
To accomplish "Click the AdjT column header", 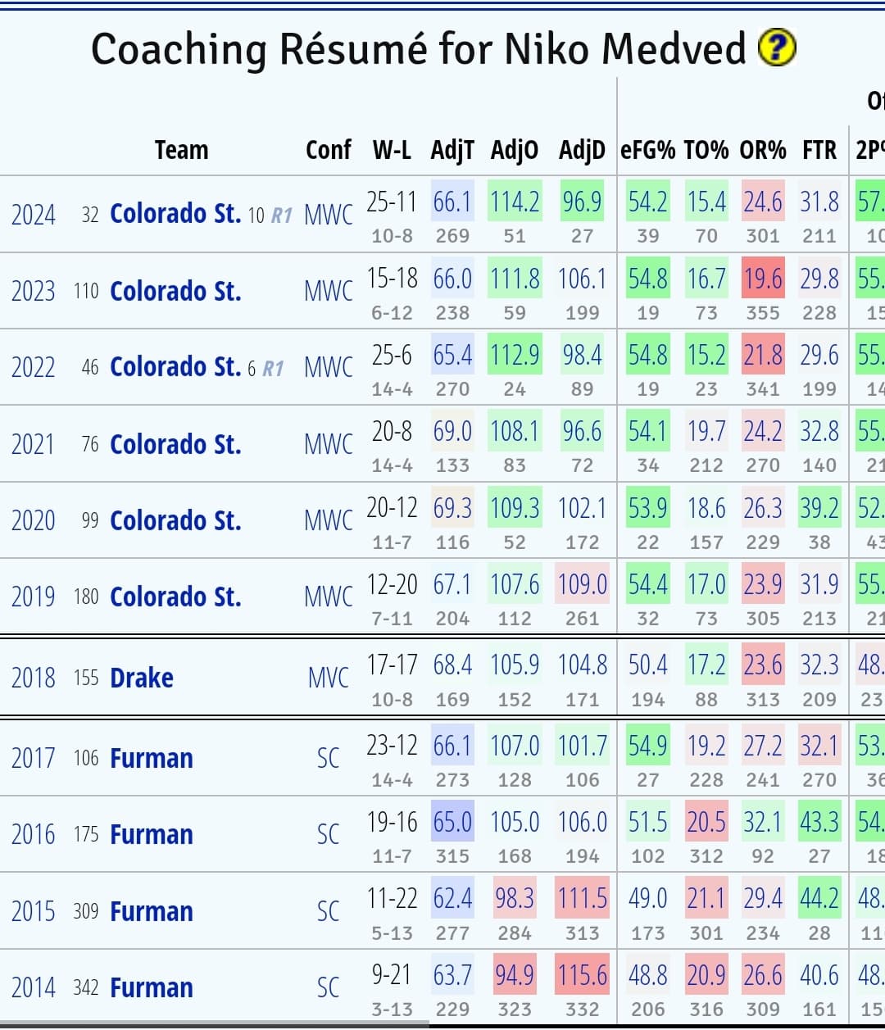I will 452,150.
